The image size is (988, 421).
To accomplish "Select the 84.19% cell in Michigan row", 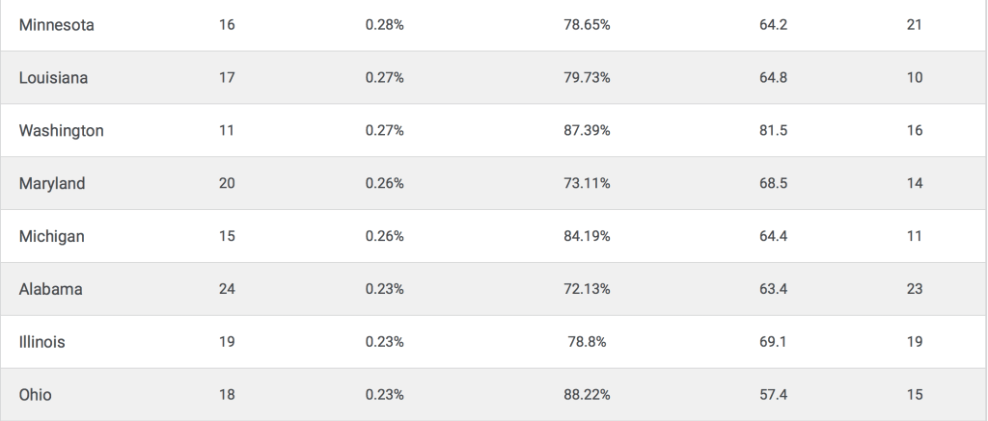I will [x=587, y=236].
